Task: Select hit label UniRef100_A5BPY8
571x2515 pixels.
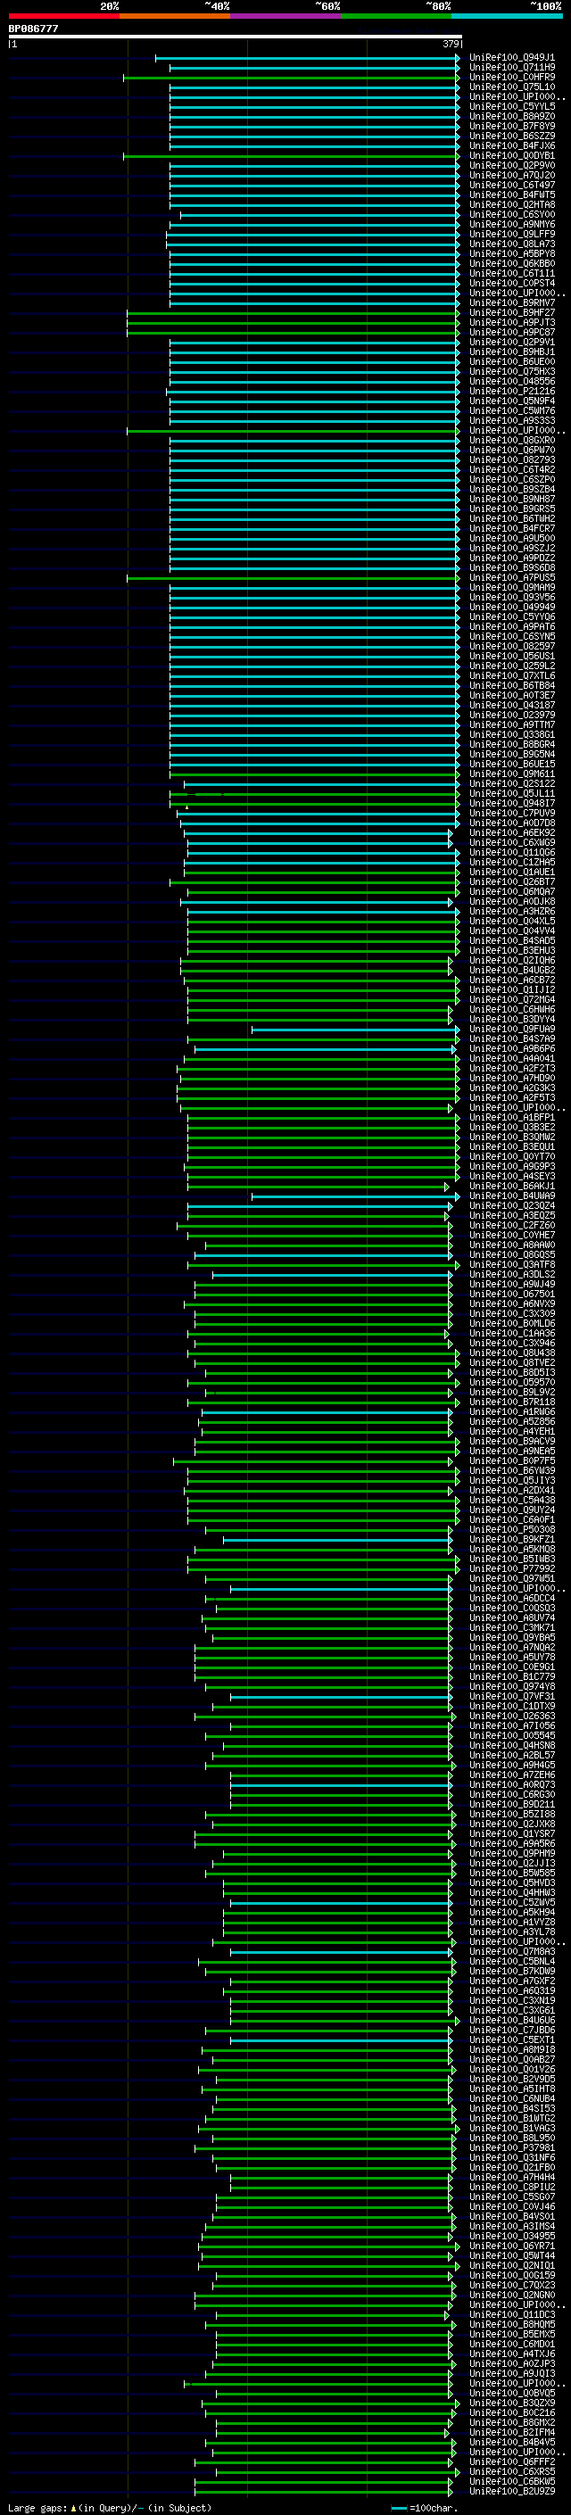Action: [511, 254]
